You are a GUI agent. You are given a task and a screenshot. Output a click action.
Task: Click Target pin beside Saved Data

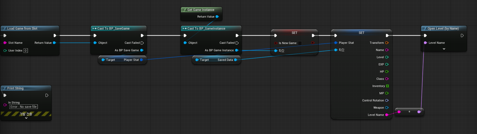197,60
